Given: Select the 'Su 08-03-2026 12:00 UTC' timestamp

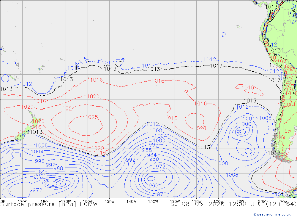Looking at the screenshot, I should pyautogui.click(x=217, y=204).
